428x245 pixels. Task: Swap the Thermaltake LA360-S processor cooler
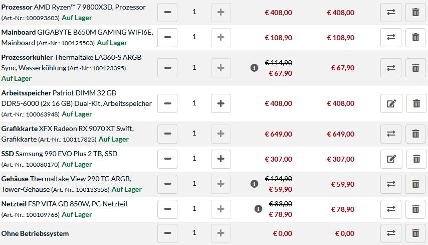tap(391, 68)
